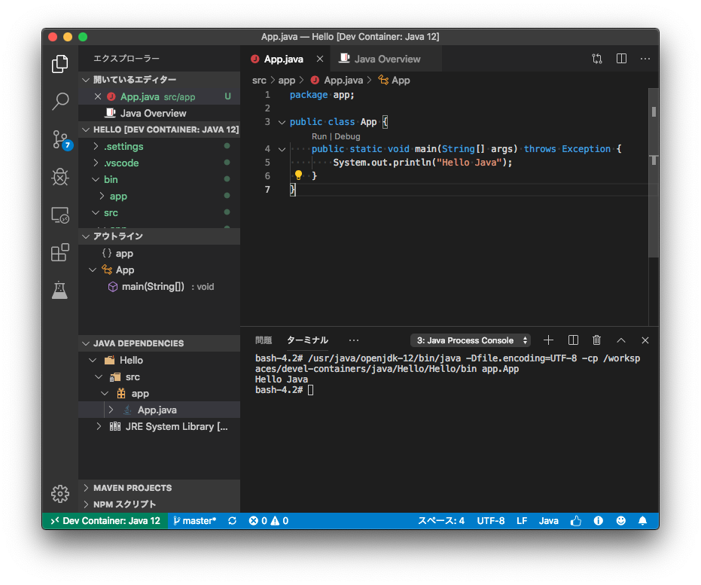Click the info circle icon in status bar
Image resolution: width=701 pixels, height=585 pixels.
click(598, 521)
